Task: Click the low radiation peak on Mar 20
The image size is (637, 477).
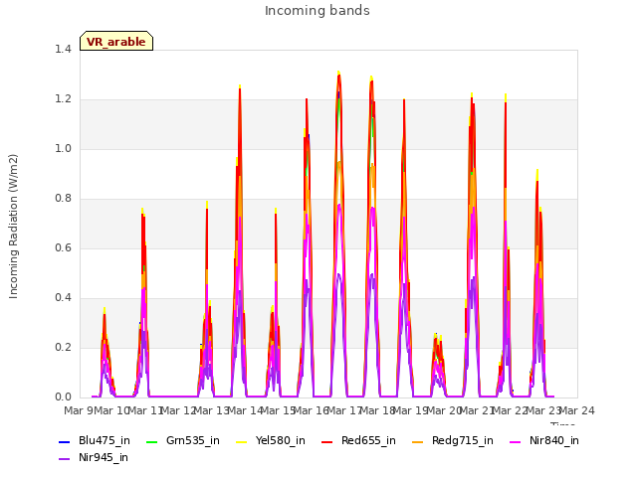Action: coord(436,335)
